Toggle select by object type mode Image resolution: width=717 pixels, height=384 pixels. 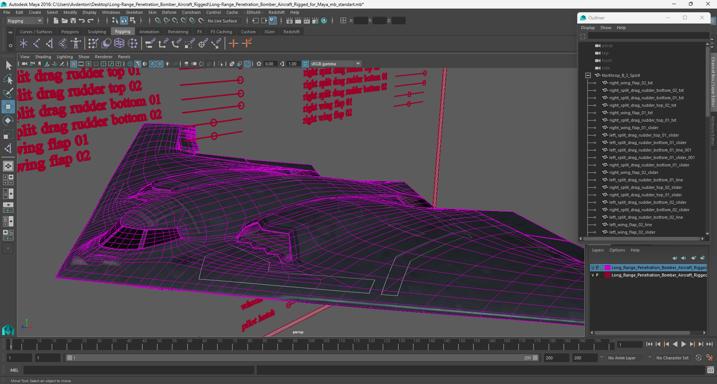point(124,21)
